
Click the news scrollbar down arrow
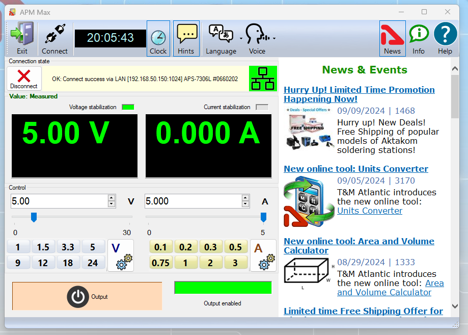pos(455,306)
